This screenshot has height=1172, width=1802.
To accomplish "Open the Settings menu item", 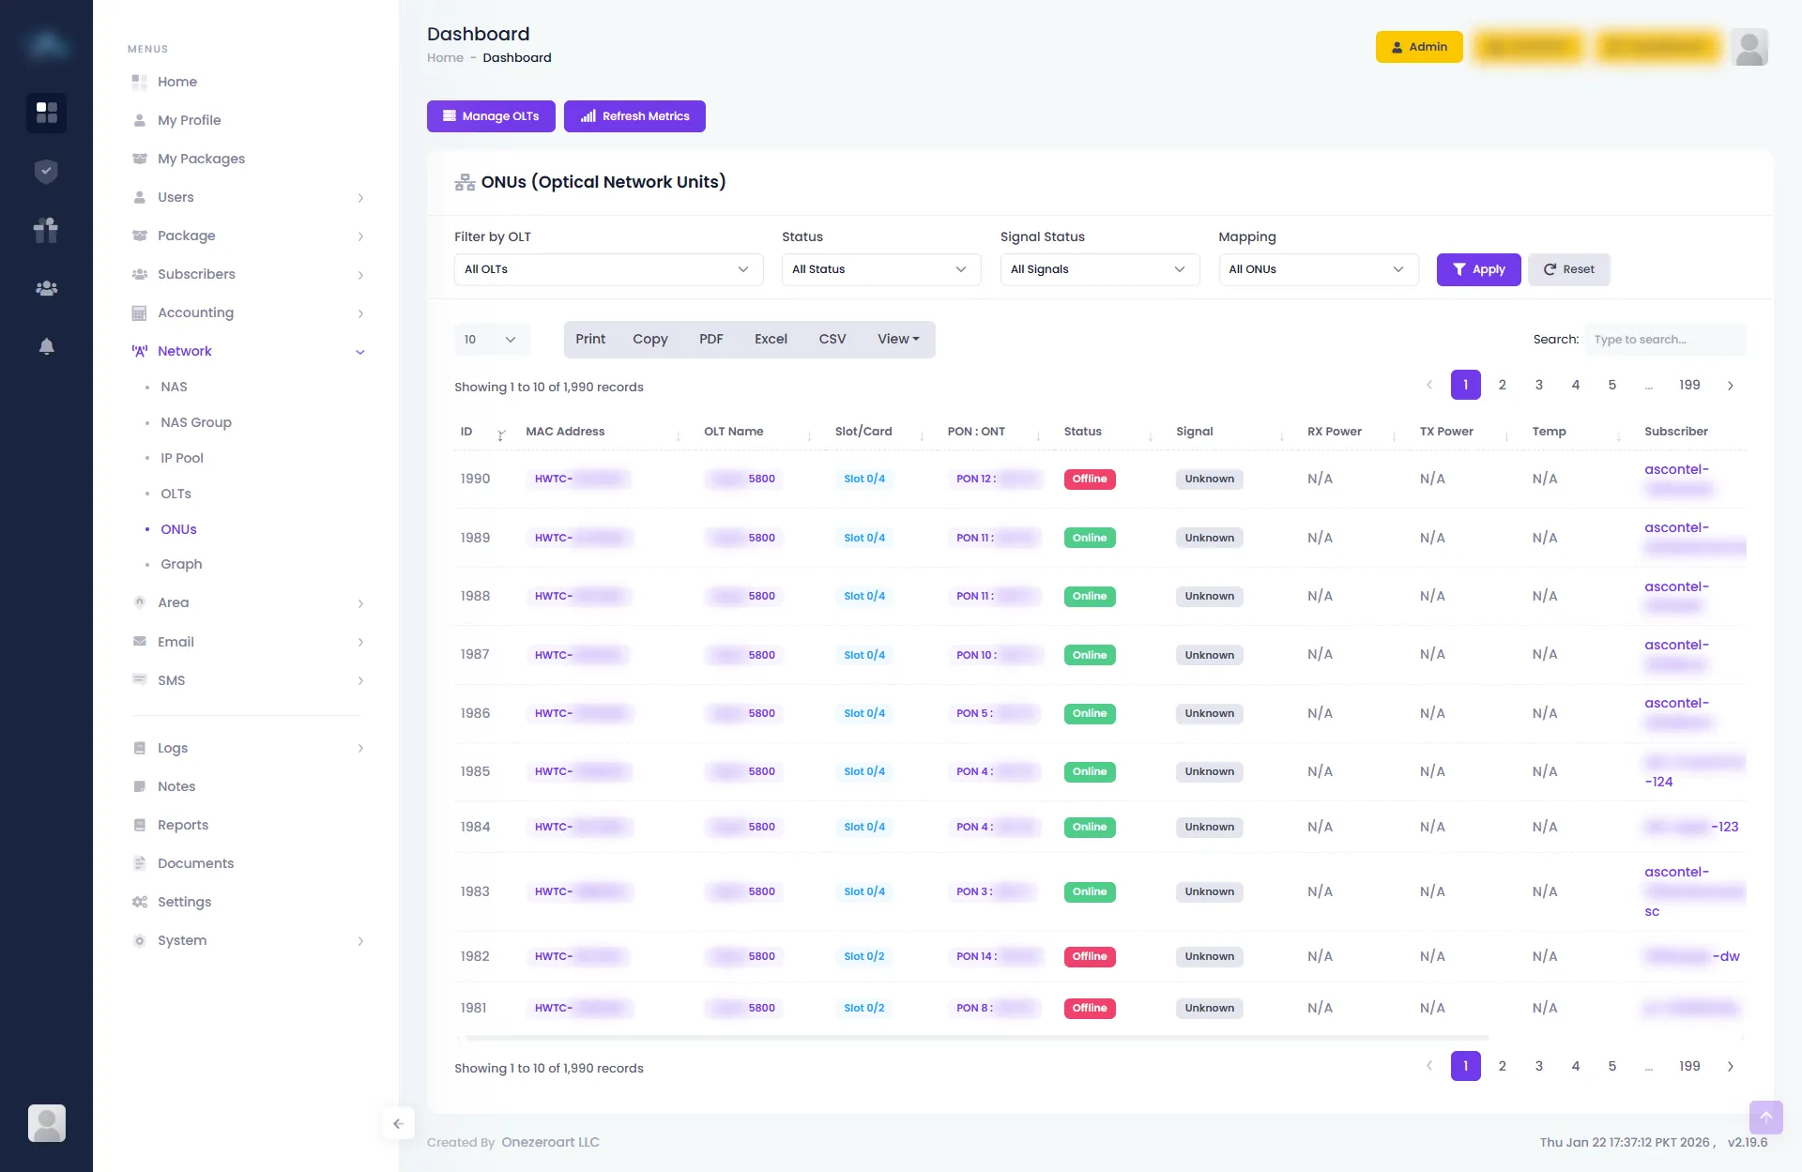I will click(x=184, y=902).
